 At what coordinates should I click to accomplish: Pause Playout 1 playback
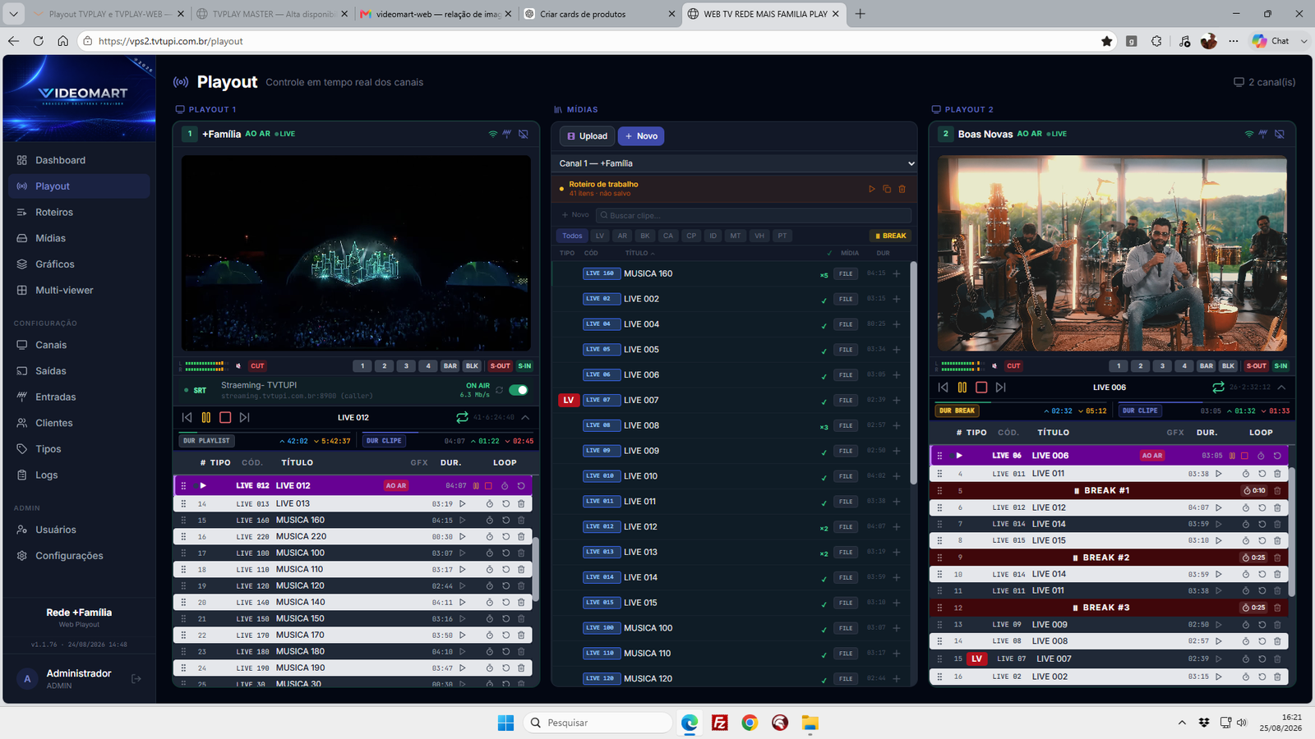coord(206,417)
